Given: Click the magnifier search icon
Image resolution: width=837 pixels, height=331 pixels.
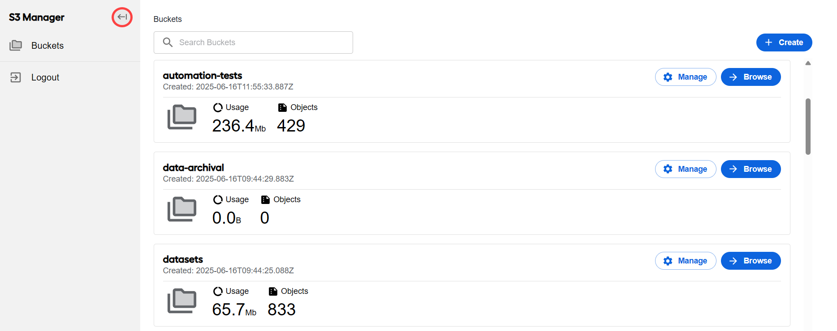Looking at the screenshot, I should 168,42.
